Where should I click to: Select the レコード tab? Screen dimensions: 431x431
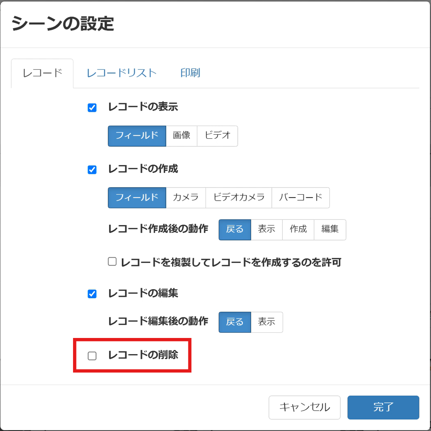coord(42,73)
